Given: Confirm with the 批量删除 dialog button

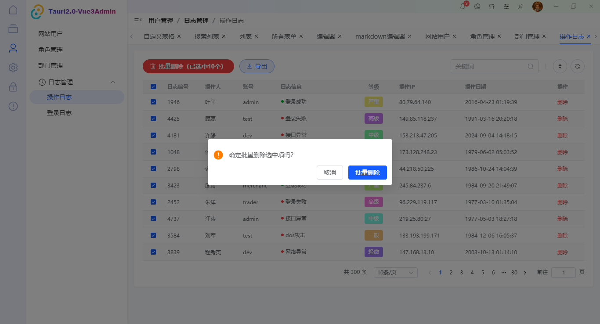Looking at the screenshot, I should click(367, 172).
